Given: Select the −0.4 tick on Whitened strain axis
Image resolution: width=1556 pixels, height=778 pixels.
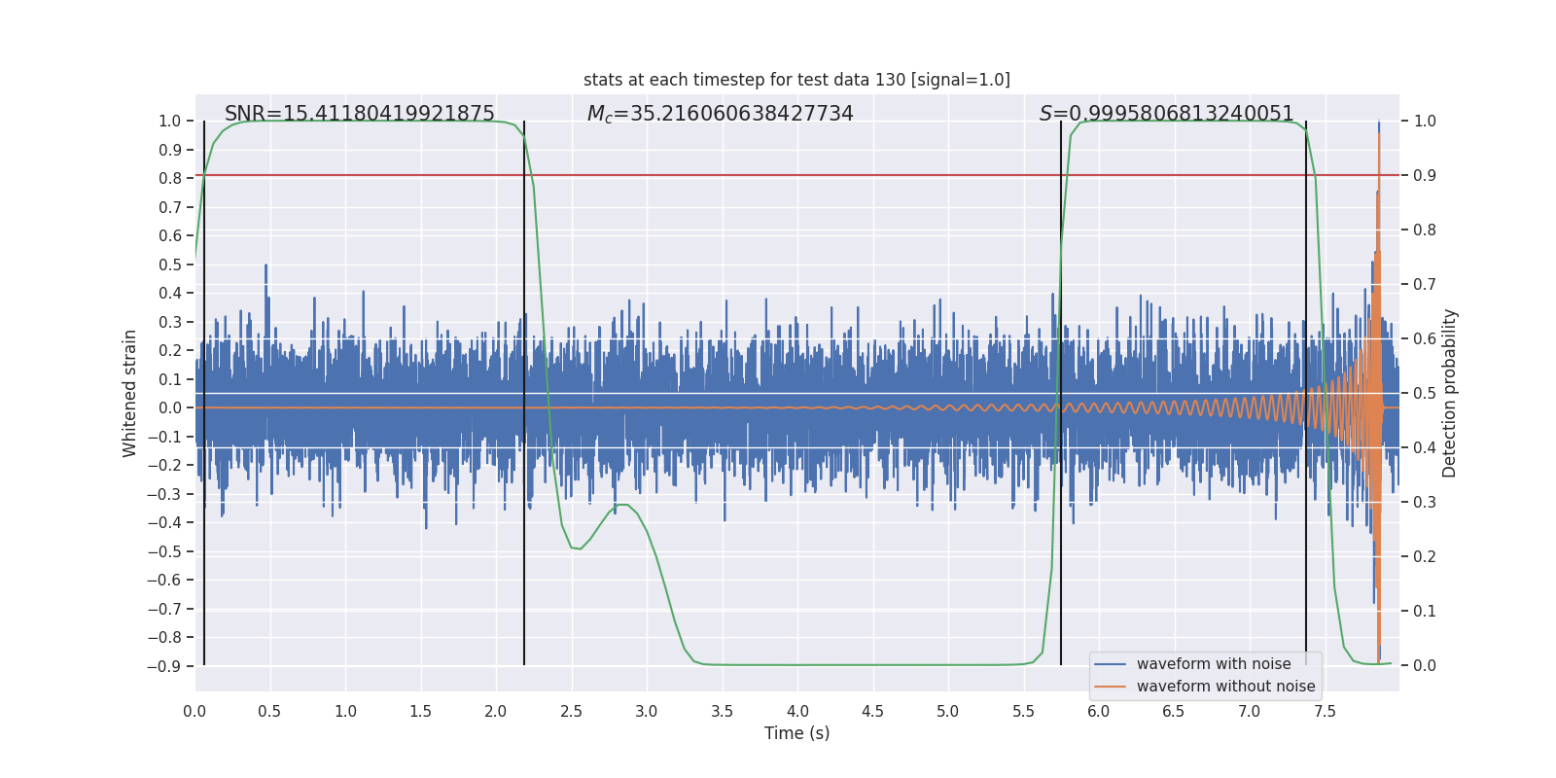Looking at the screenshot, I should (164, 523).
